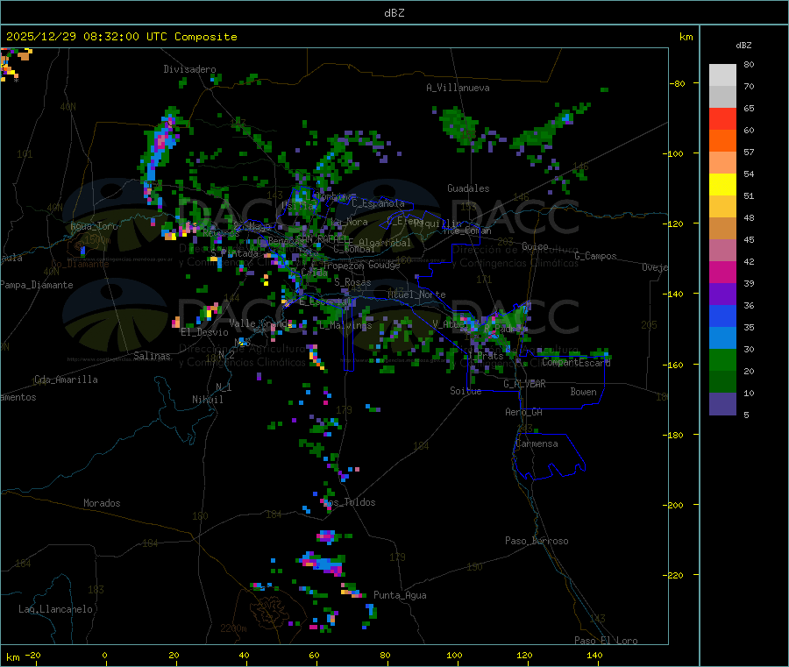Click the S_Rosas location label
Image resolution: width=789 pixels, height=667 pixels.
click(352, 282)
